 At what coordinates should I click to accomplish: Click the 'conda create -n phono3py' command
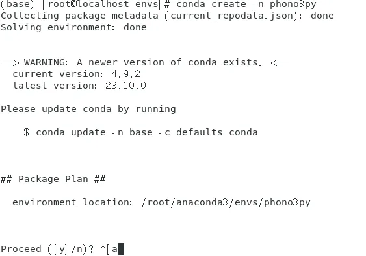click(x=246, y=4)
